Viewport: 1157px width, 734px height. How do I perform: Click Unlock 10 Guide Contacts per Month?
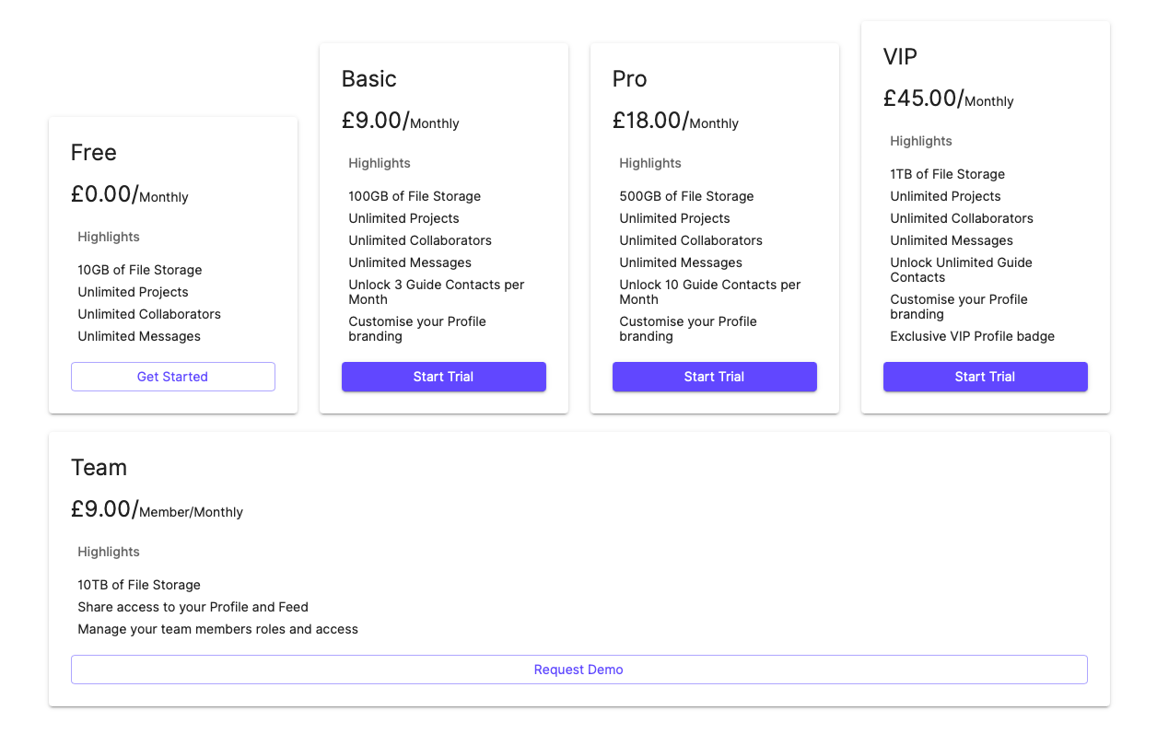click(x=710, y=292)
